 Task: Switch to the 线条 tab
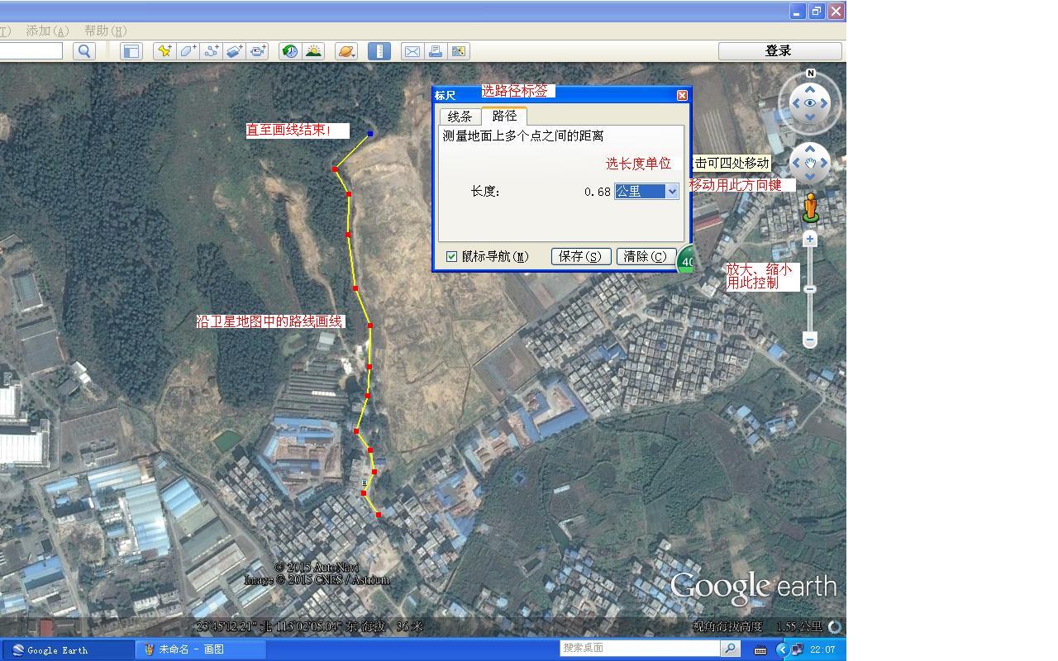click(x=460, y=117)
